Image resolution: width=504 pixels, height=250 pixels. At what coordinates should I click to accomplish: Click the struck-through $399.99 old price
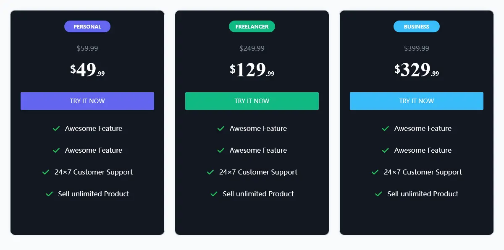click(x=417, y=48)
